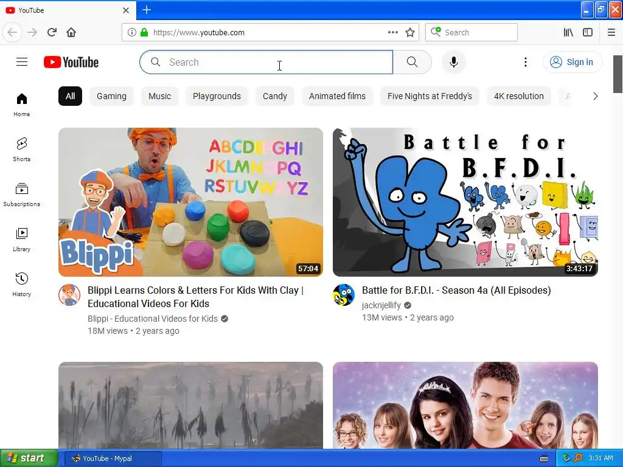Image resolution: width=623 pixels, height=467 pixels.
Task: Select the Candy filter chip
Action: 275,96
